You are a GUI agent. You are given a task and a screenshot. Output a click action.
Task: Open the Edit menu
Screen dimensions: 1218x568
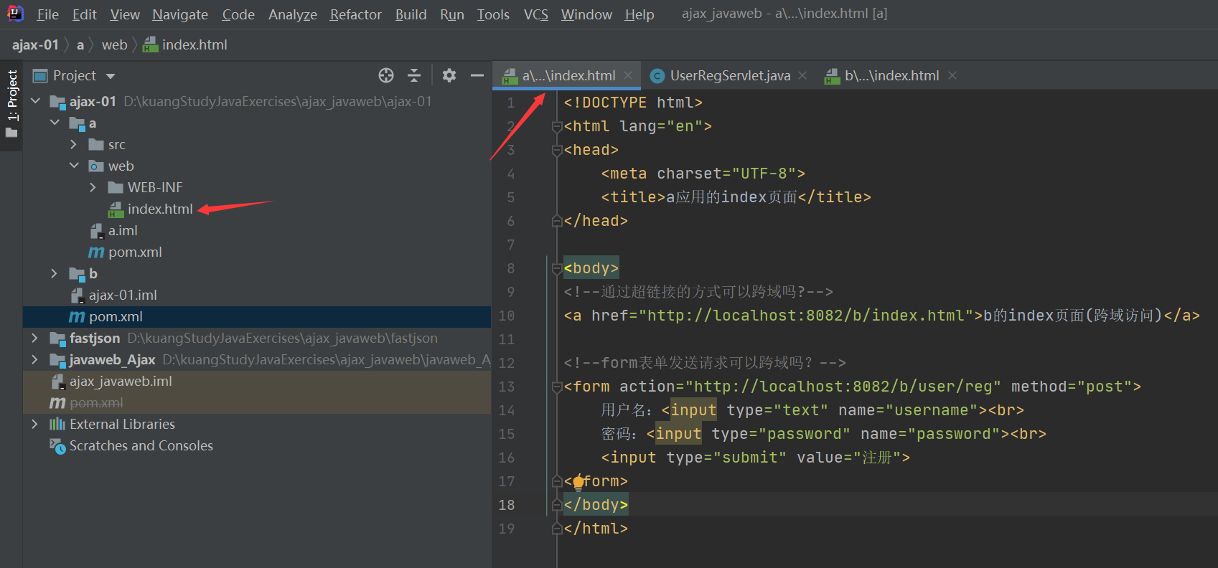(x=85, y=14)
